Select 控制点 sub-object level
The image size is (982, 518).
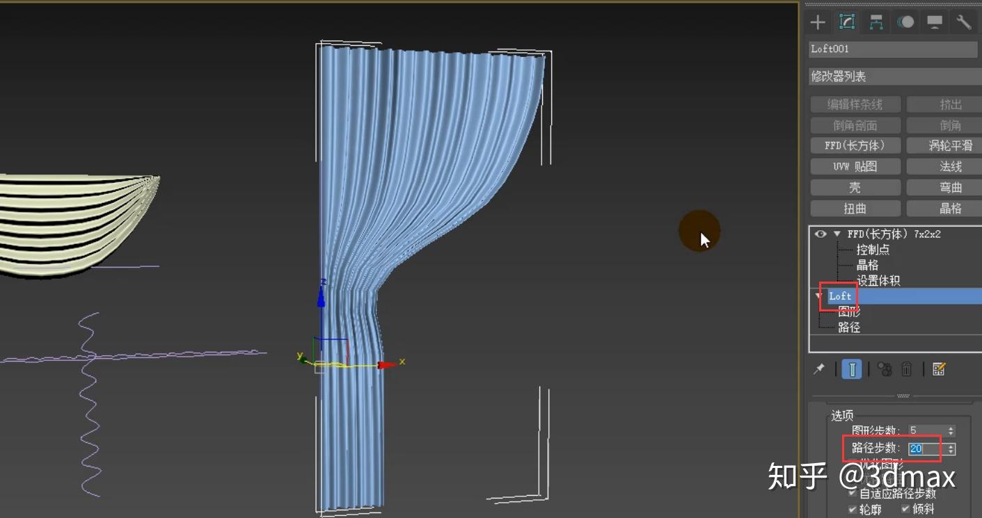pyautogui.click(x=873, y=250)
